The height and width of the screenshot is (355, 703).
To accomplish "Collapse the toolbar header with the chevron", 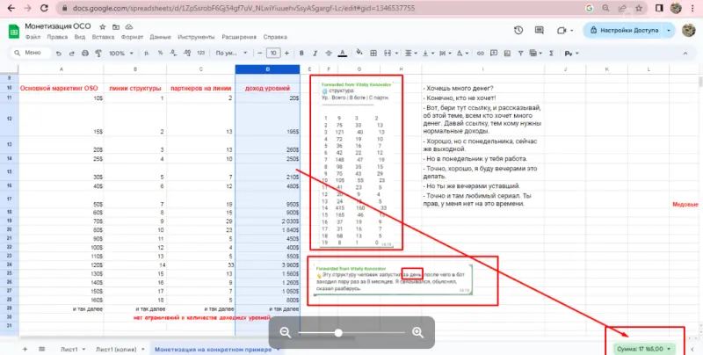I will (685, 53).
